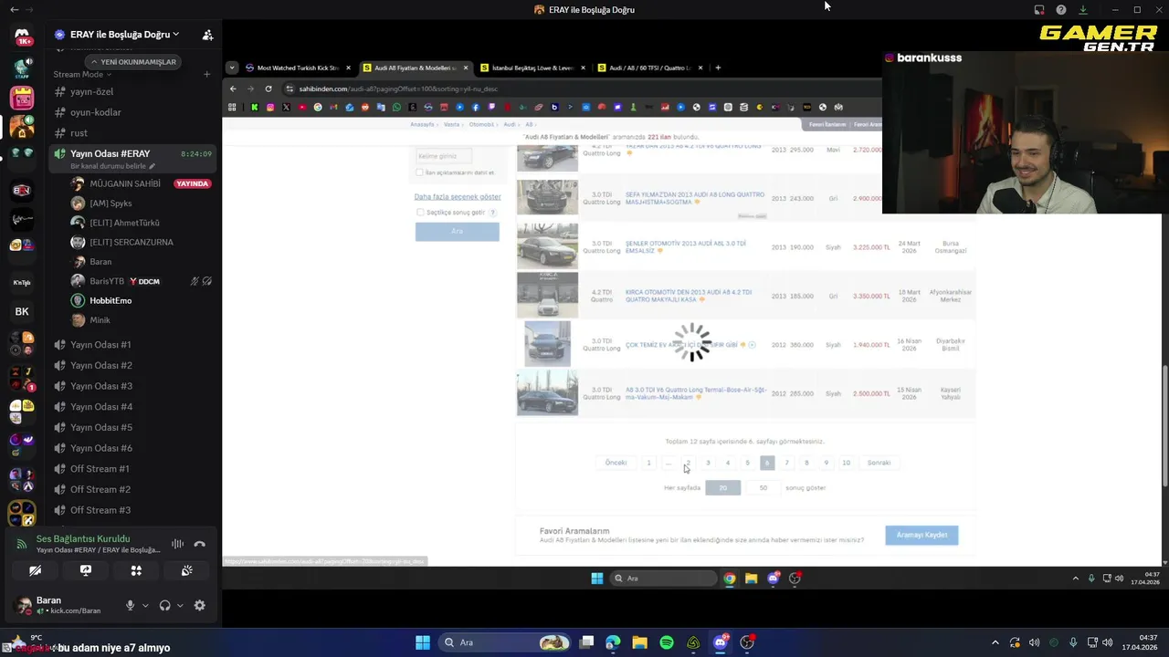Open Windows Start menu on bottom taskbar

click(x=423, y=642)
